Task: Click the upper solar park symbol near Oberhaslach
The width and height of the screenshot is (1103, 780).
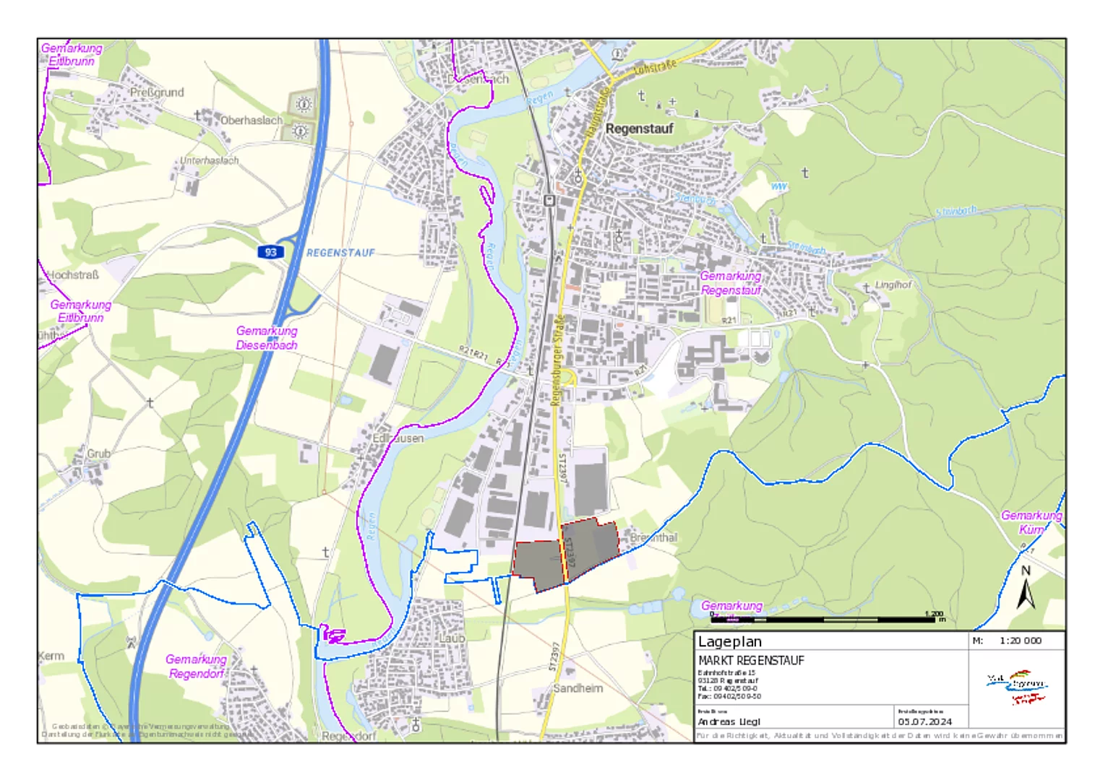Action: click(304, 104)
